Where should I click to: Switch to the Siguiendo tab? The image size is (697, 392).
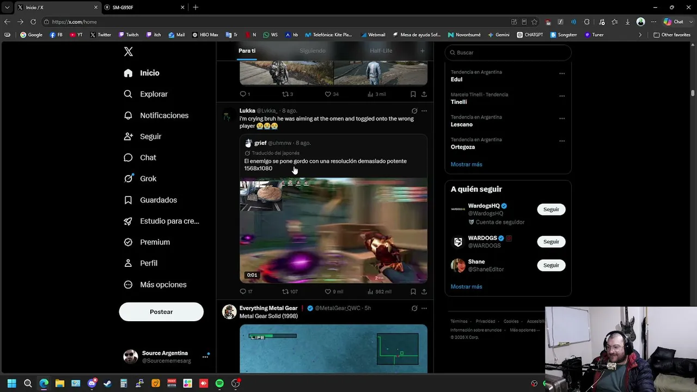313,51
